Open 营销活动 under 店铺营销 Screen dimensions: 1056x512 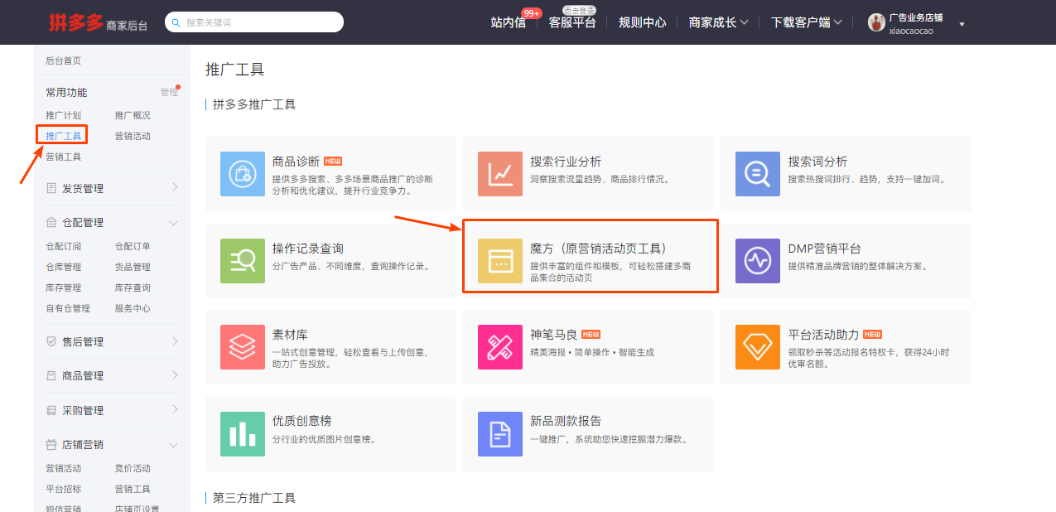[x=64, y=468]
